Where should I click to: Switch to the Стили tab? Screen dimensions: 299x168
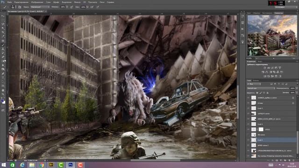260,62
